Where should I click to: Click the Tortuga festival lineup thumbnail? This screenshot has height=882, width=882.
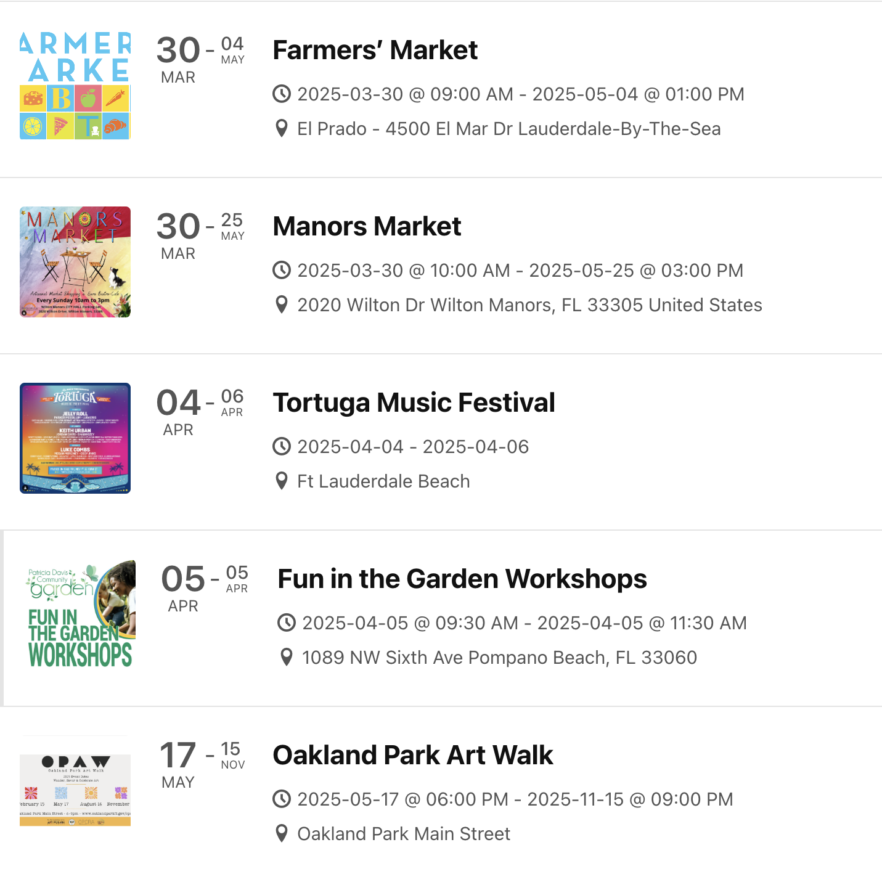pos(75,438)
